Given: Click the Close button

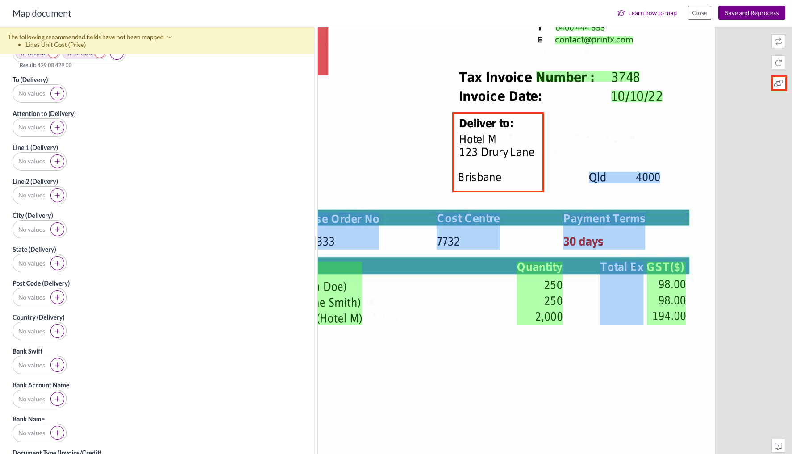Looking at the screenshot, I should (700, 13).
